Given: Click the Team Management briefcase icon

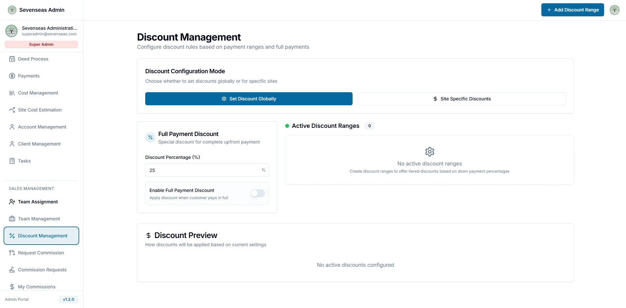Looking at the screenshot, I should tap(12, 219).
